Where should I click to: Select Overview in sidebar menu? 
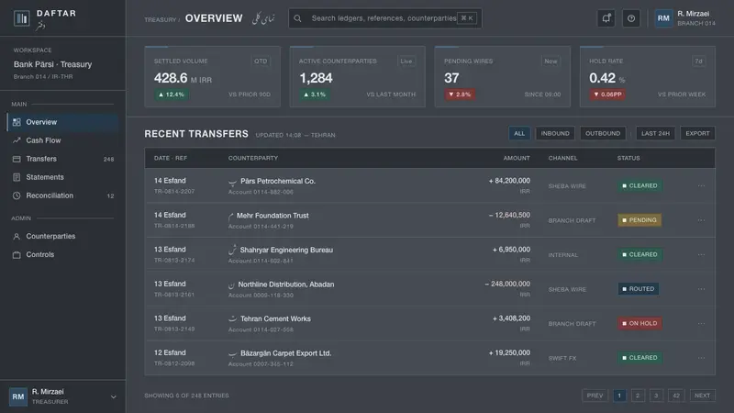click(x=62, y=122)
